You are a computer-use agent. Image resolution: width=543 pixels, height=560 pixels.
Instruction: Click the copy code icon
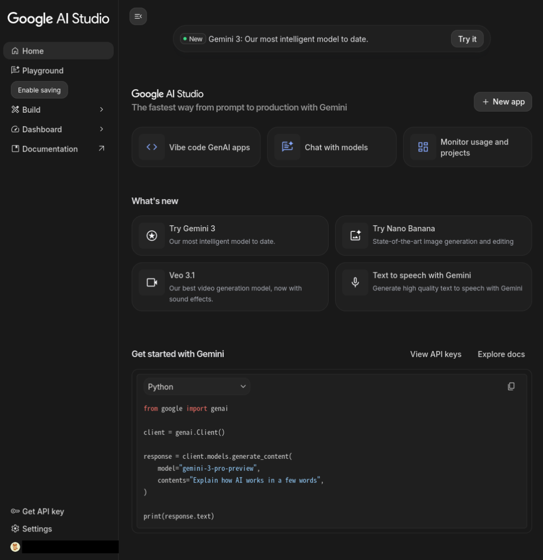point(511,387)
